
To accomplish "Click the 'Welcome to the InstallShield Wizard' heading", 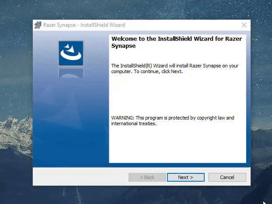I will pyautogui.click(x=176, y=42).
